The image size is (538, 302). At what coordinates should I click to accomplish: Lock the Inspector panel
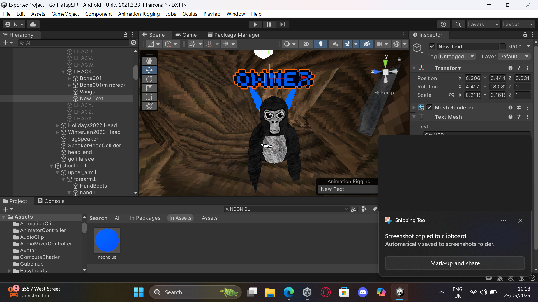(x=525, y=35)
